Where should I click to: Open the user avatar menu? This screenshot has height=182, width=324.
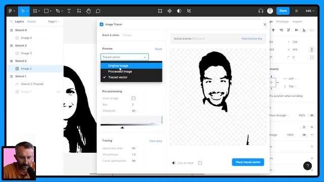(270, 11)
